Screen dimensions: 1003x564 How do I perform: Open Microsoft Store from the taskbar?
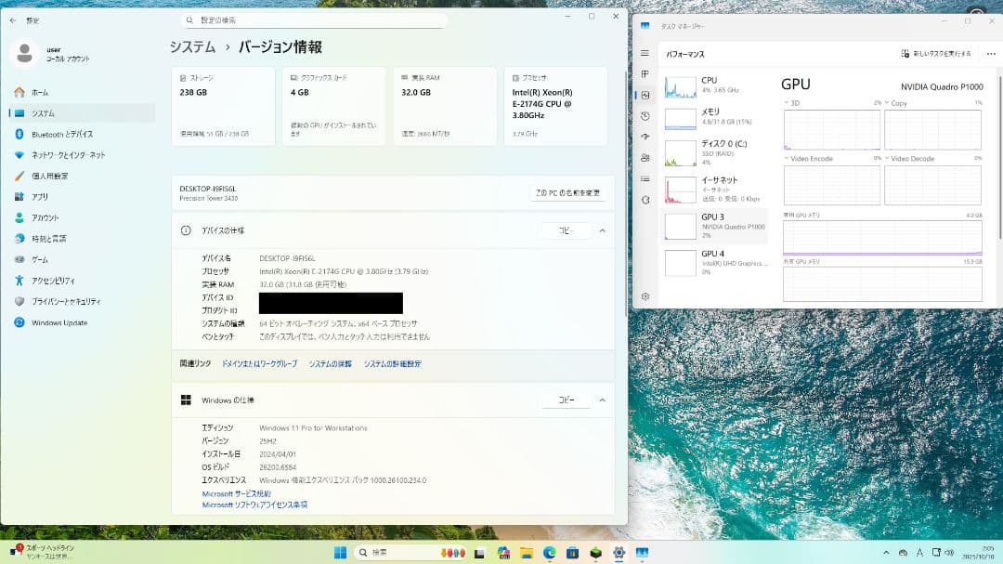[574, 554]
